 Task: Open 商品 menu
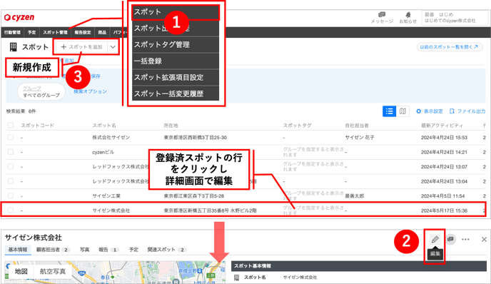pyautogui.click(x=102, y=32)
